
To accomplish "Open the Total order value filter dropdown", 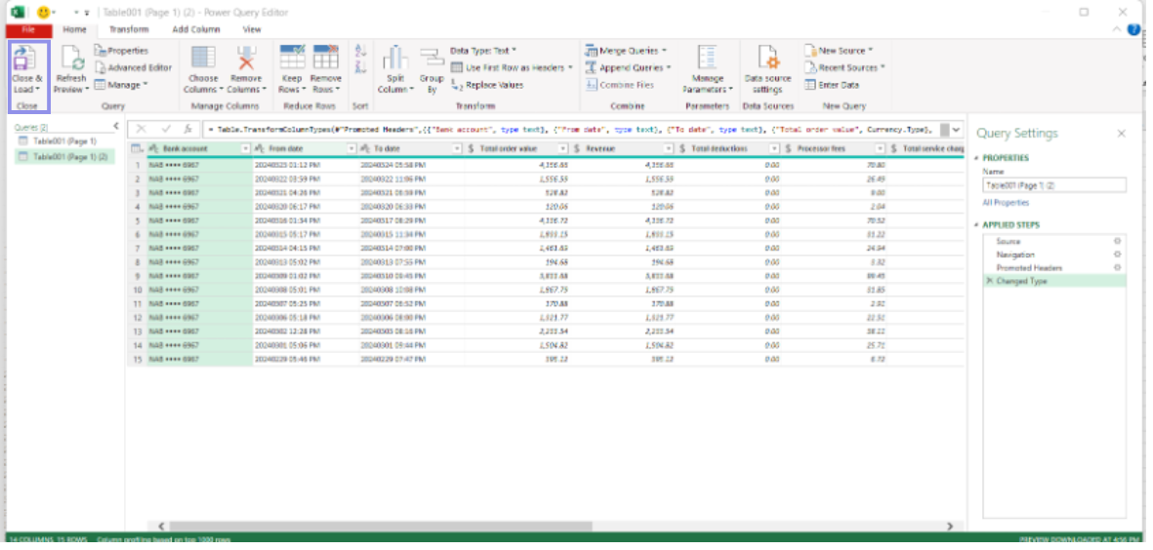I will pos(562,149).
